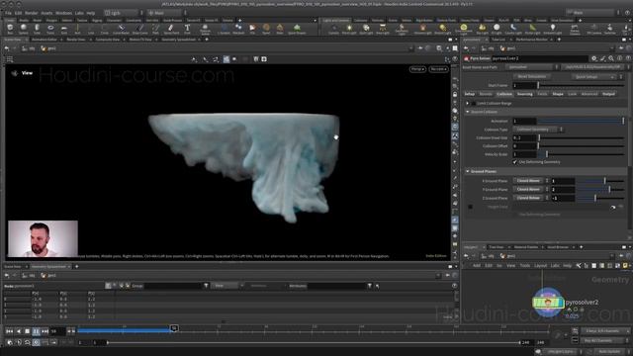Add a Sky Light from the shelf

(482, 29)
